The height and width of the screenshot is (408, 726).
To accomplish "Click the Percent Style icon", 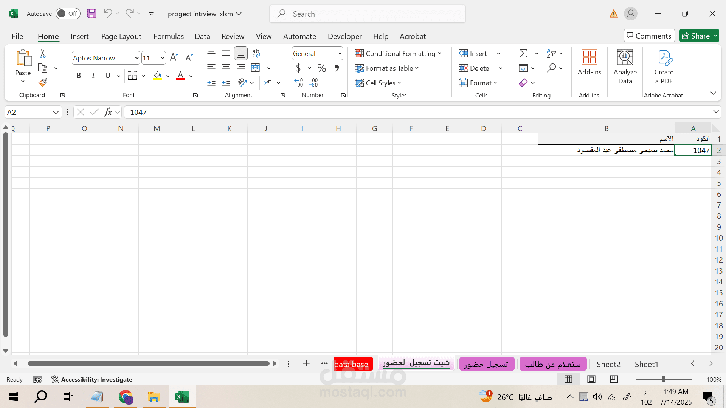I will point(321,68).
